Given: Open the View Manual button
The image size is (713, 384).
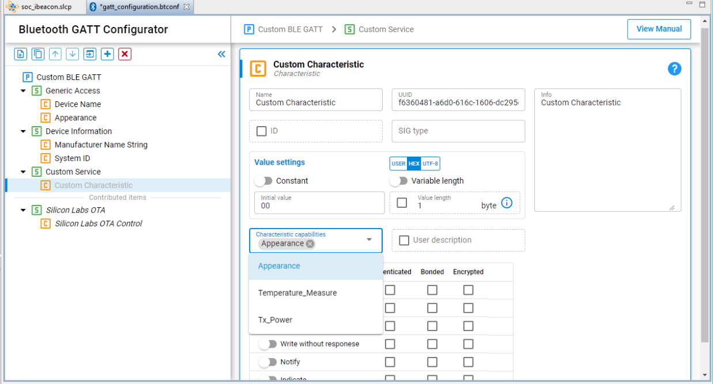Looking at the screenshot, I should click(659, 29).
